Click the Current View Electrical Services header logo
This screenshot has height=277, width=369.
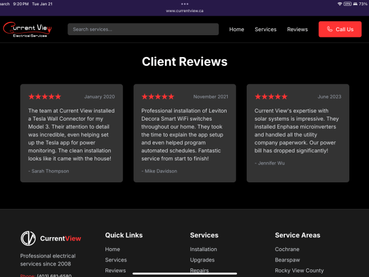pos(28,29)
